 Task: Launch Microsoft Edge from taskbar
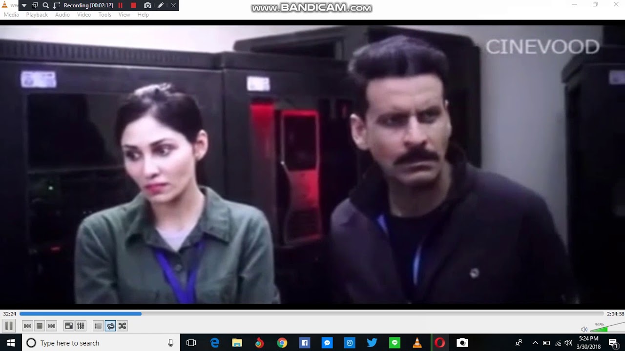[214, 343]
